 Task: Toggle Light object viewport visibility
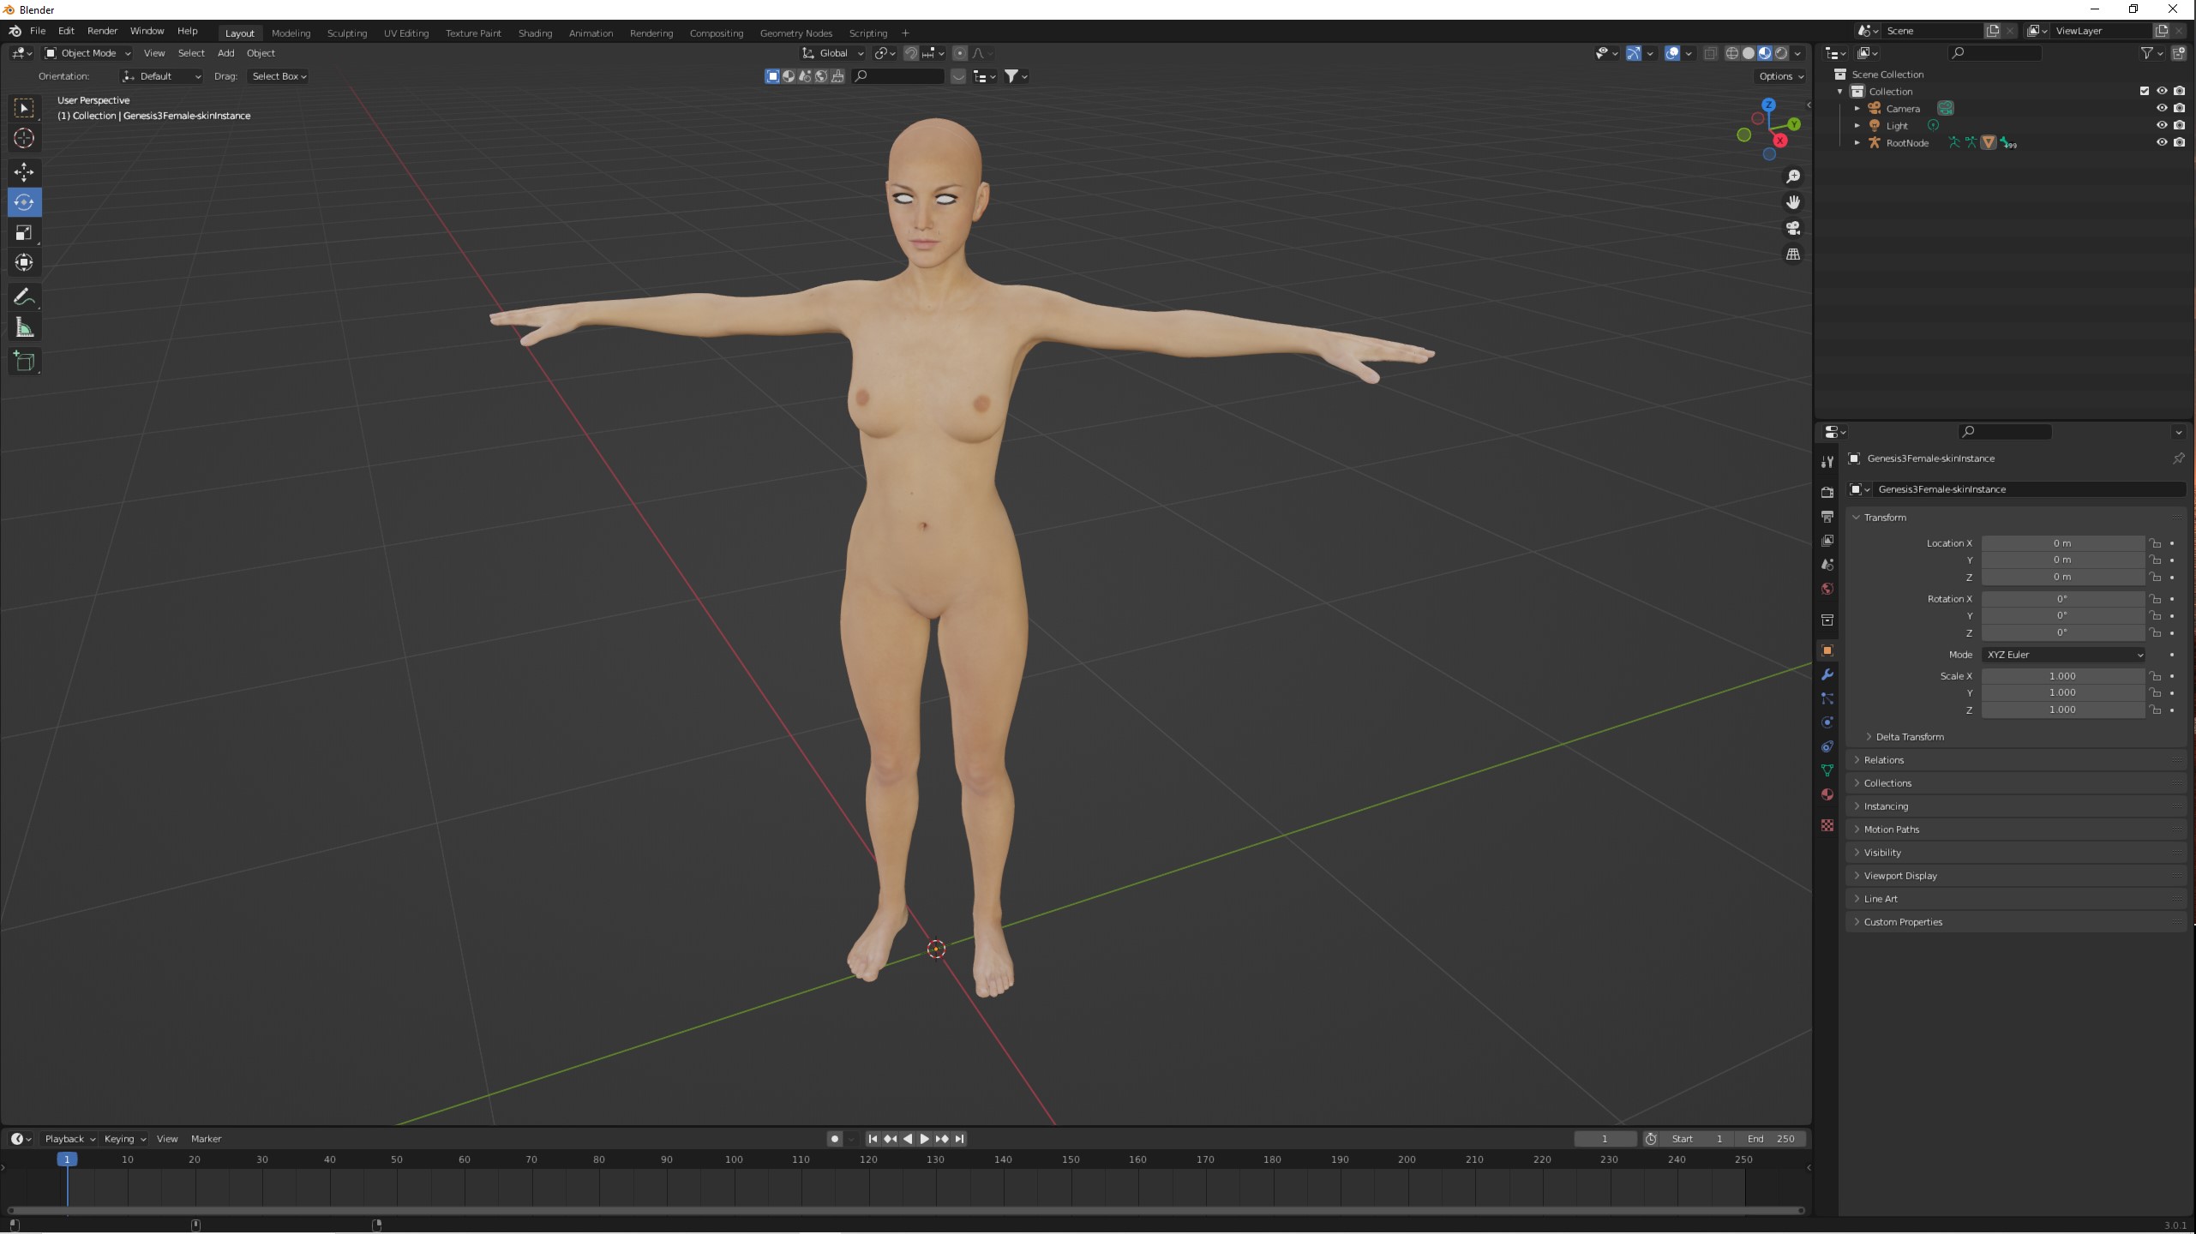(x=2161, y=125)
